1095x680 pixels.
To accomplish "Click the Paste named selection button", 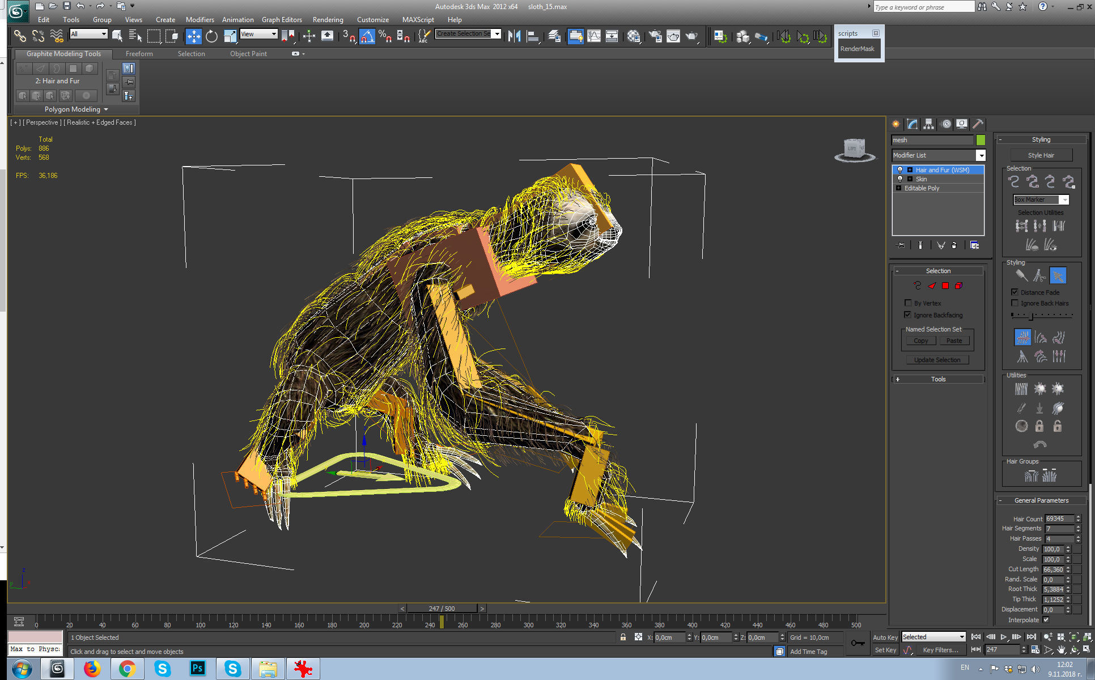I will click(x=954, y=341).
